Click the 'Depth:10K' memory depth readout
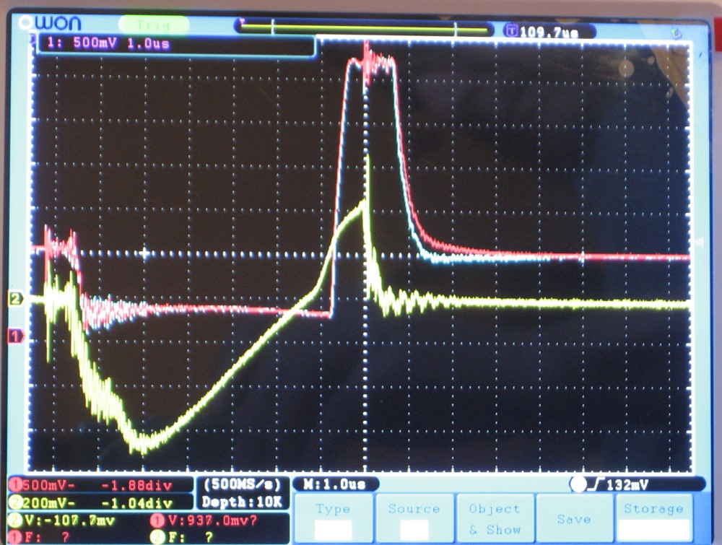Screen dimensions: 722x545 click(x=242, y=502)
